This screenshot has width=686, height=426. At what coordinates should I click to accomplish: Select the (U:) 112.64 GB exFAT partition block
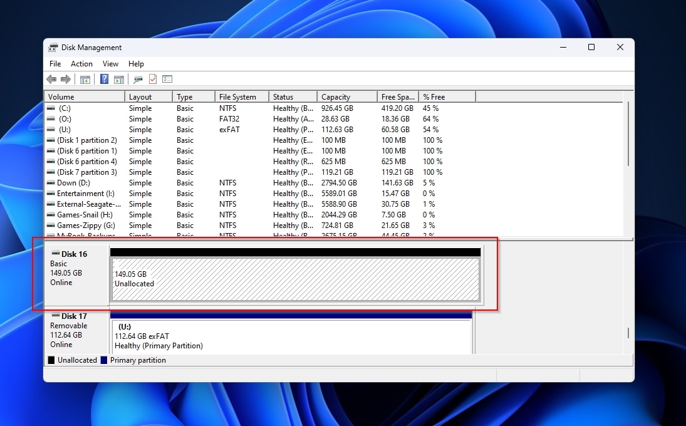(x=291, y=336)
